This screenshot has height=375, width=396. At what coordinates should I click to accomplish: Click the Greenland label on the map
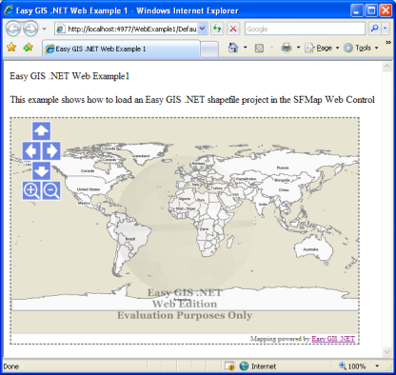click(141, 156)
